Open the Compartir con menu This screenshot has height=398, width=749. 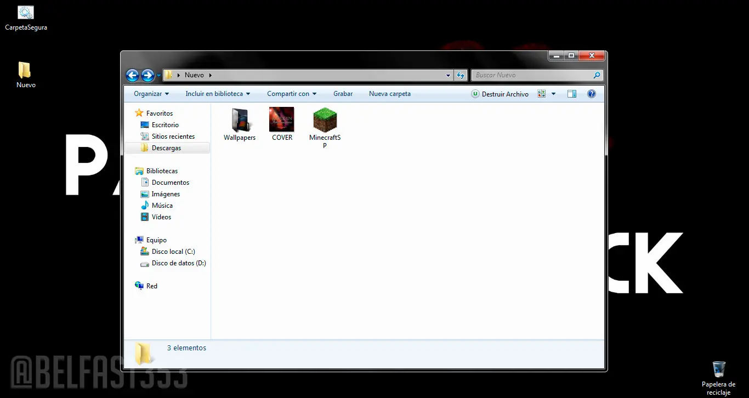[292, 94]
